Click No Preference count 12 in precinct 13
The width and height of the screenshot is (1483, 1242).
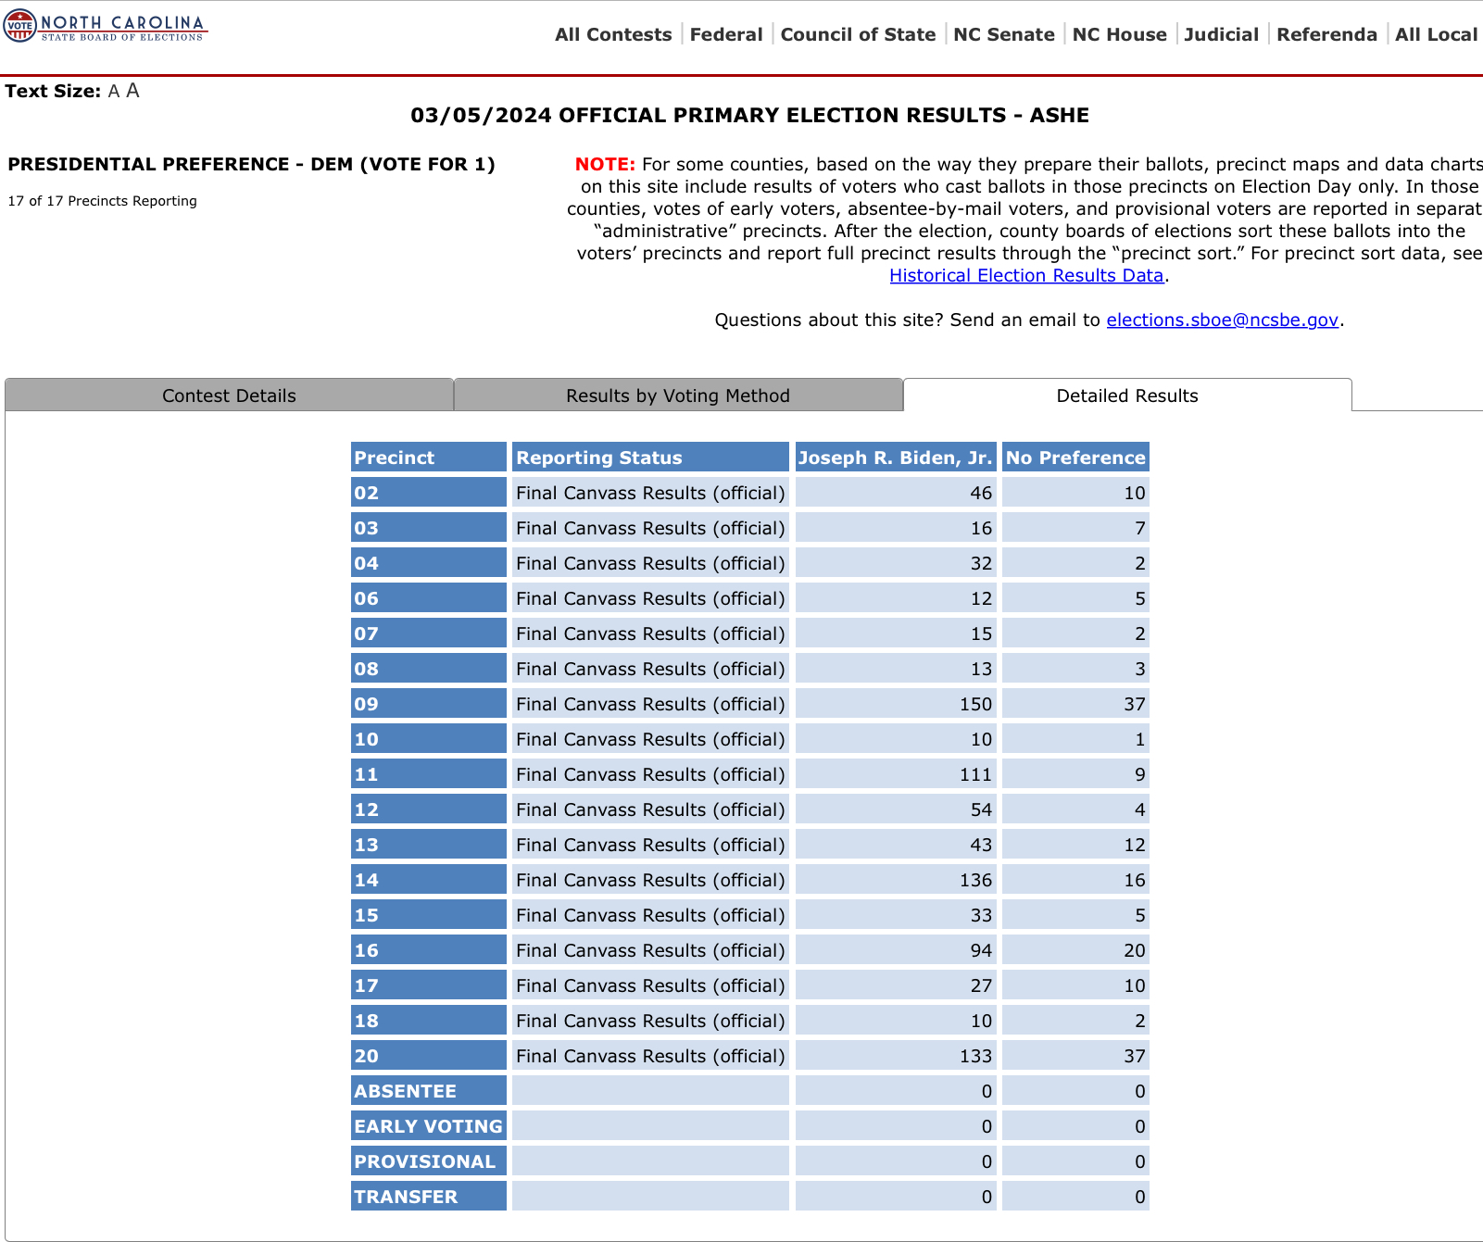click(1075, 845)
